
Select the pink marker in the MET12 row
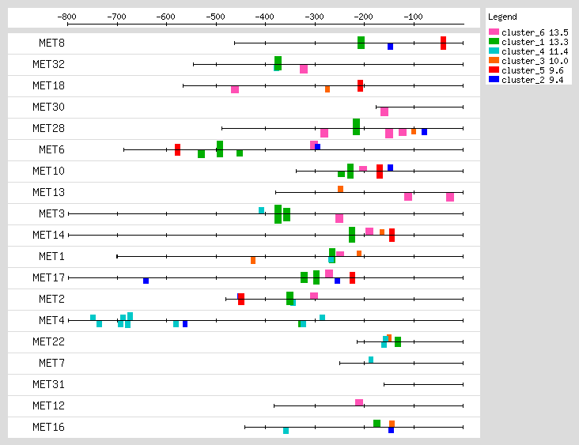pyautogui.click(x=359, y=402)
